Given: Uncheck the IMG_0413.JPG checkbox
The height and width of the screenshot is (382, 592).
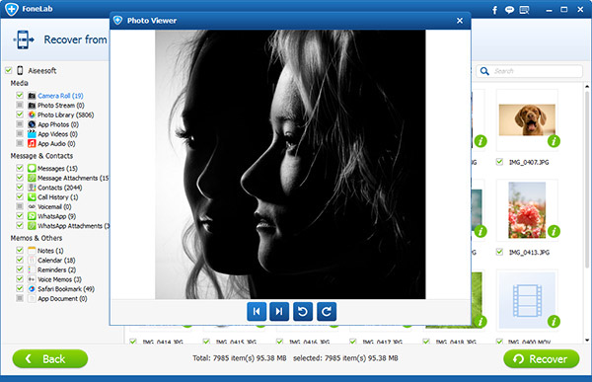Looking at the screenshot, I should point(499,252).
